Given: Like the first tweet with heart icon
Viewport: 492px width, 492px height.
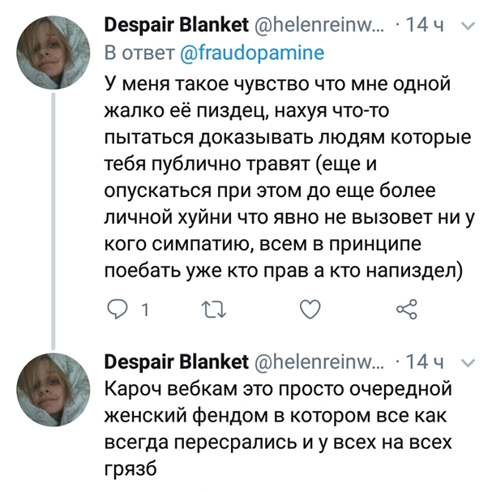Looking at the screenshot, I should coord(310,310).
